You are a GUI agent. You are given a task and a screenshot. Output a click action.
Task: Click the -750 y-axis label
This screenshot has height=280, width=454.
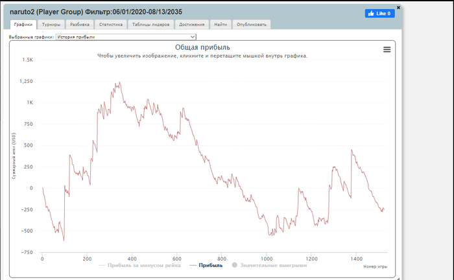(x=27, y=252)
